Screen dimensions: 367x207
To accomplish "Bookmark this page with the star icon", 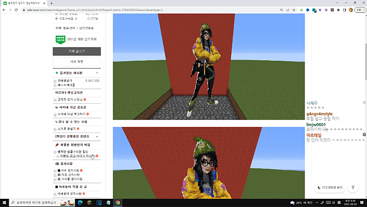I will point(294,10).
